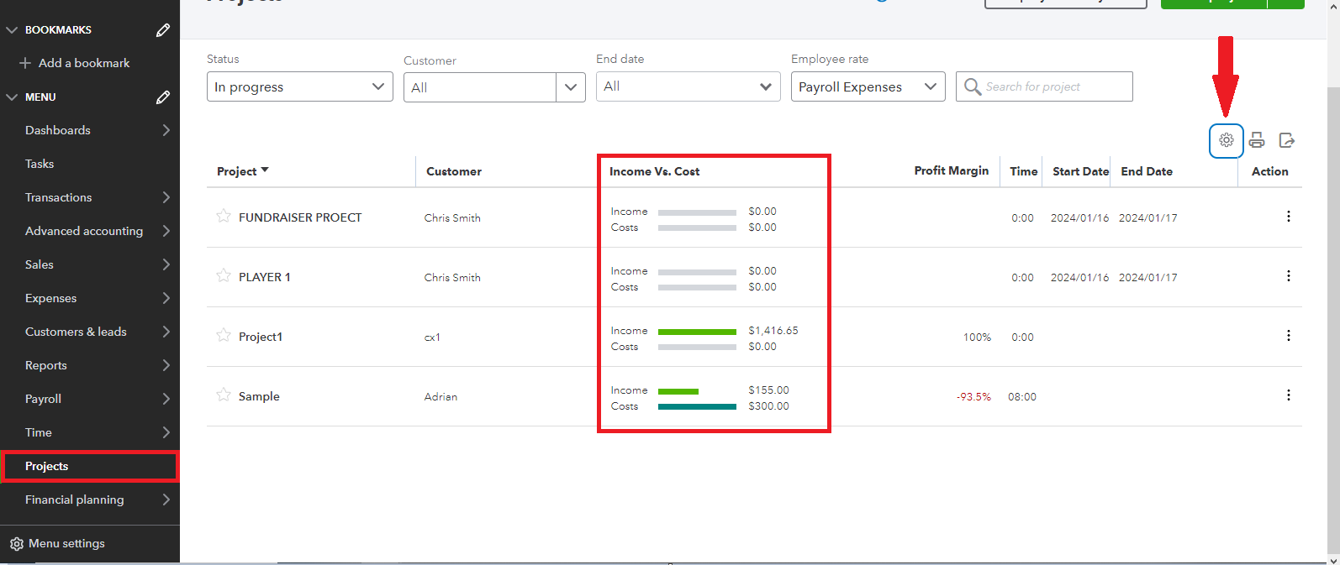Open the PLAYER 1 project link
Image resolution: width=1340 pixels, height=565 pixels.
click(x=264, y=277)
